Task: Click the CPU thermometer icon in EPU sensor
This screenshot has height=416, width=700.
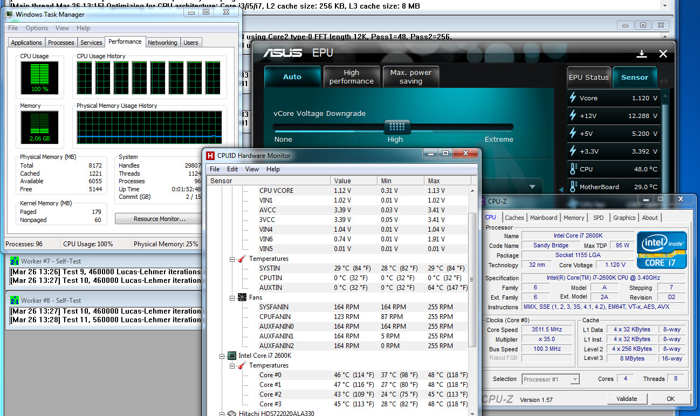Action: pos(573,169)
